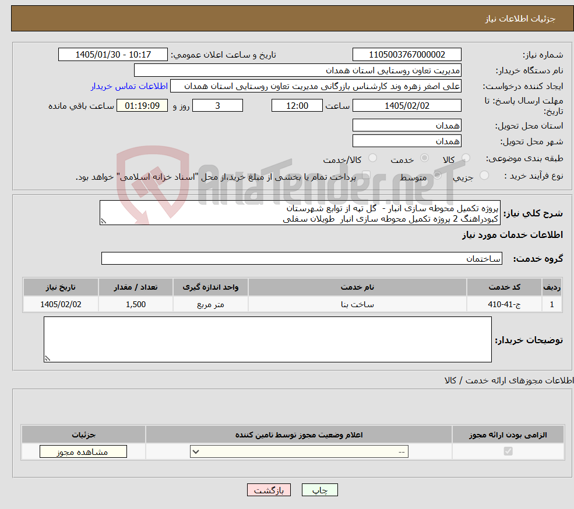Select the کالا/خدمت radio button

372,158
